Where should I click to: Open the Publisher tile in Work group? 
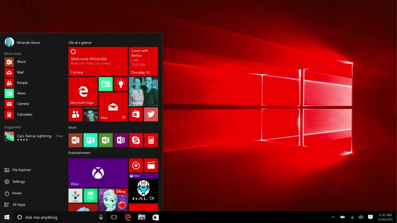tap(91, 140)
